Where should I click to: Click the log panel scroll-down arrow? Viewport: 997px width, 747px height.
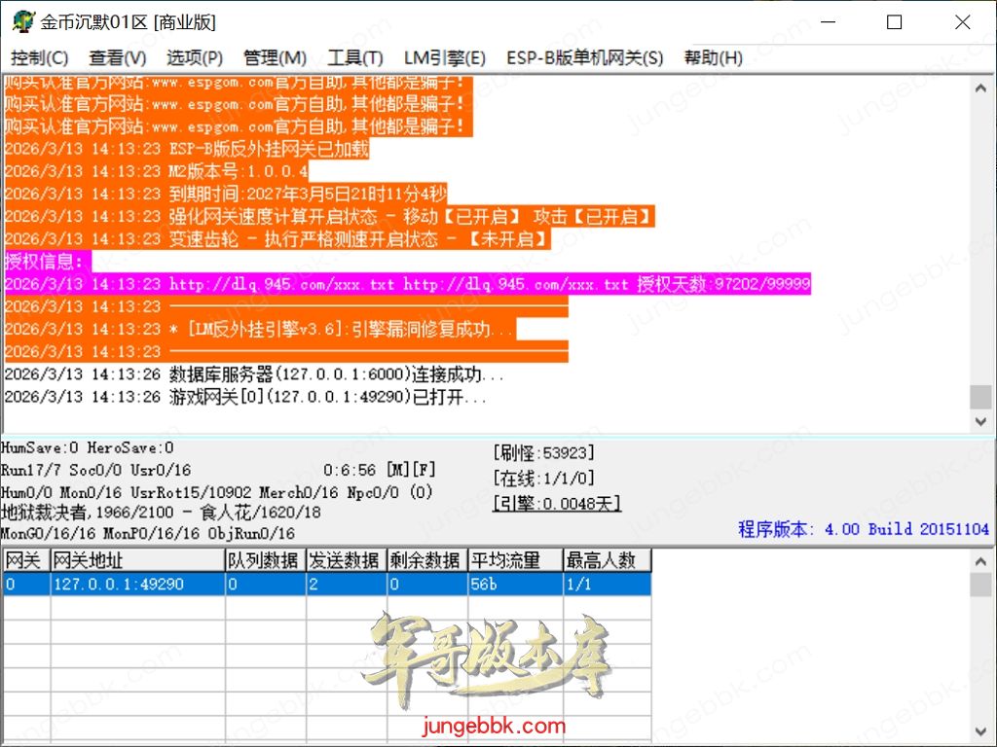click(x=981, y=421)
